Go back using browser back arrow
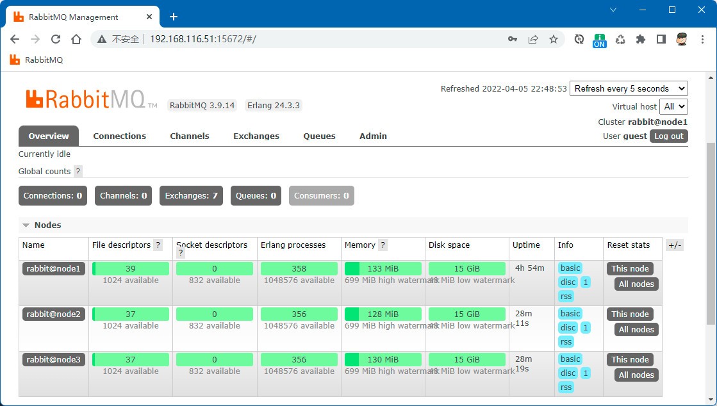This screenshot has width=717, height=406. pos(15,39)
